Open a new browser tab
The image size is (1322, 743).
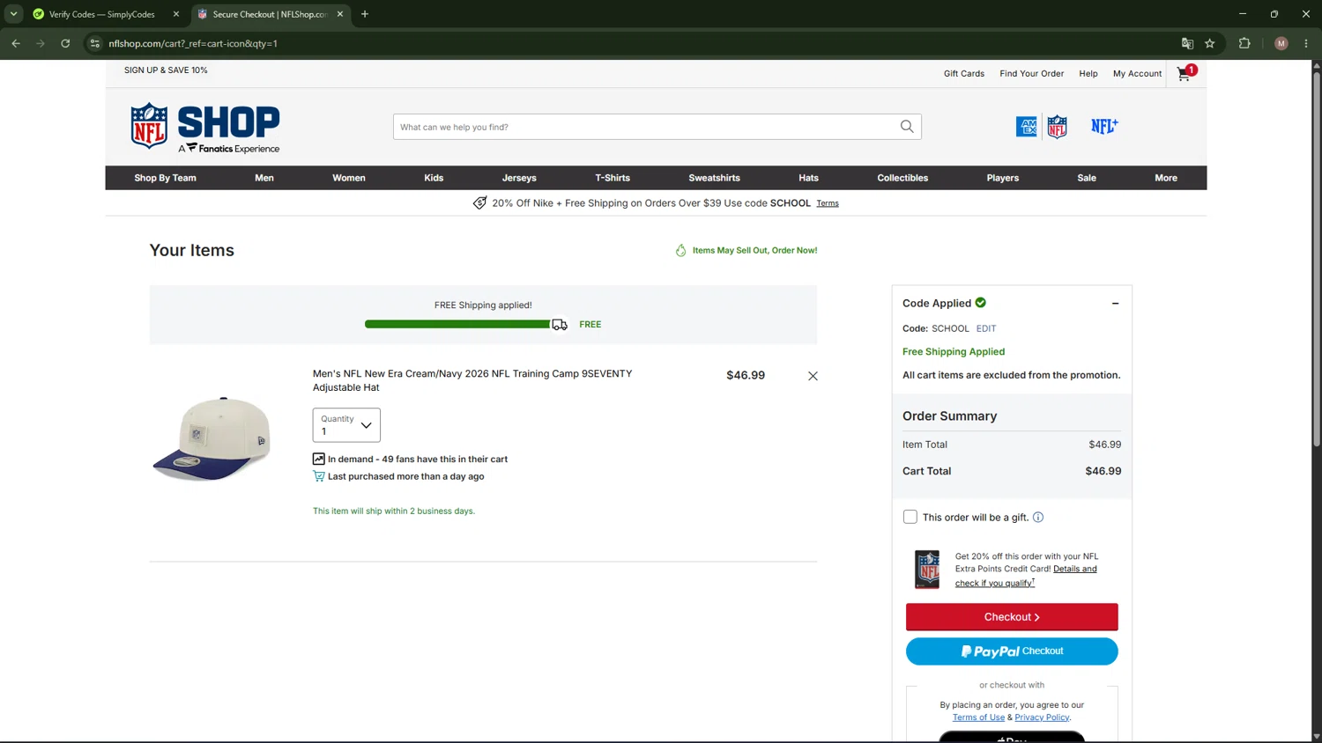pyautogui.click(x=365, y=14)
